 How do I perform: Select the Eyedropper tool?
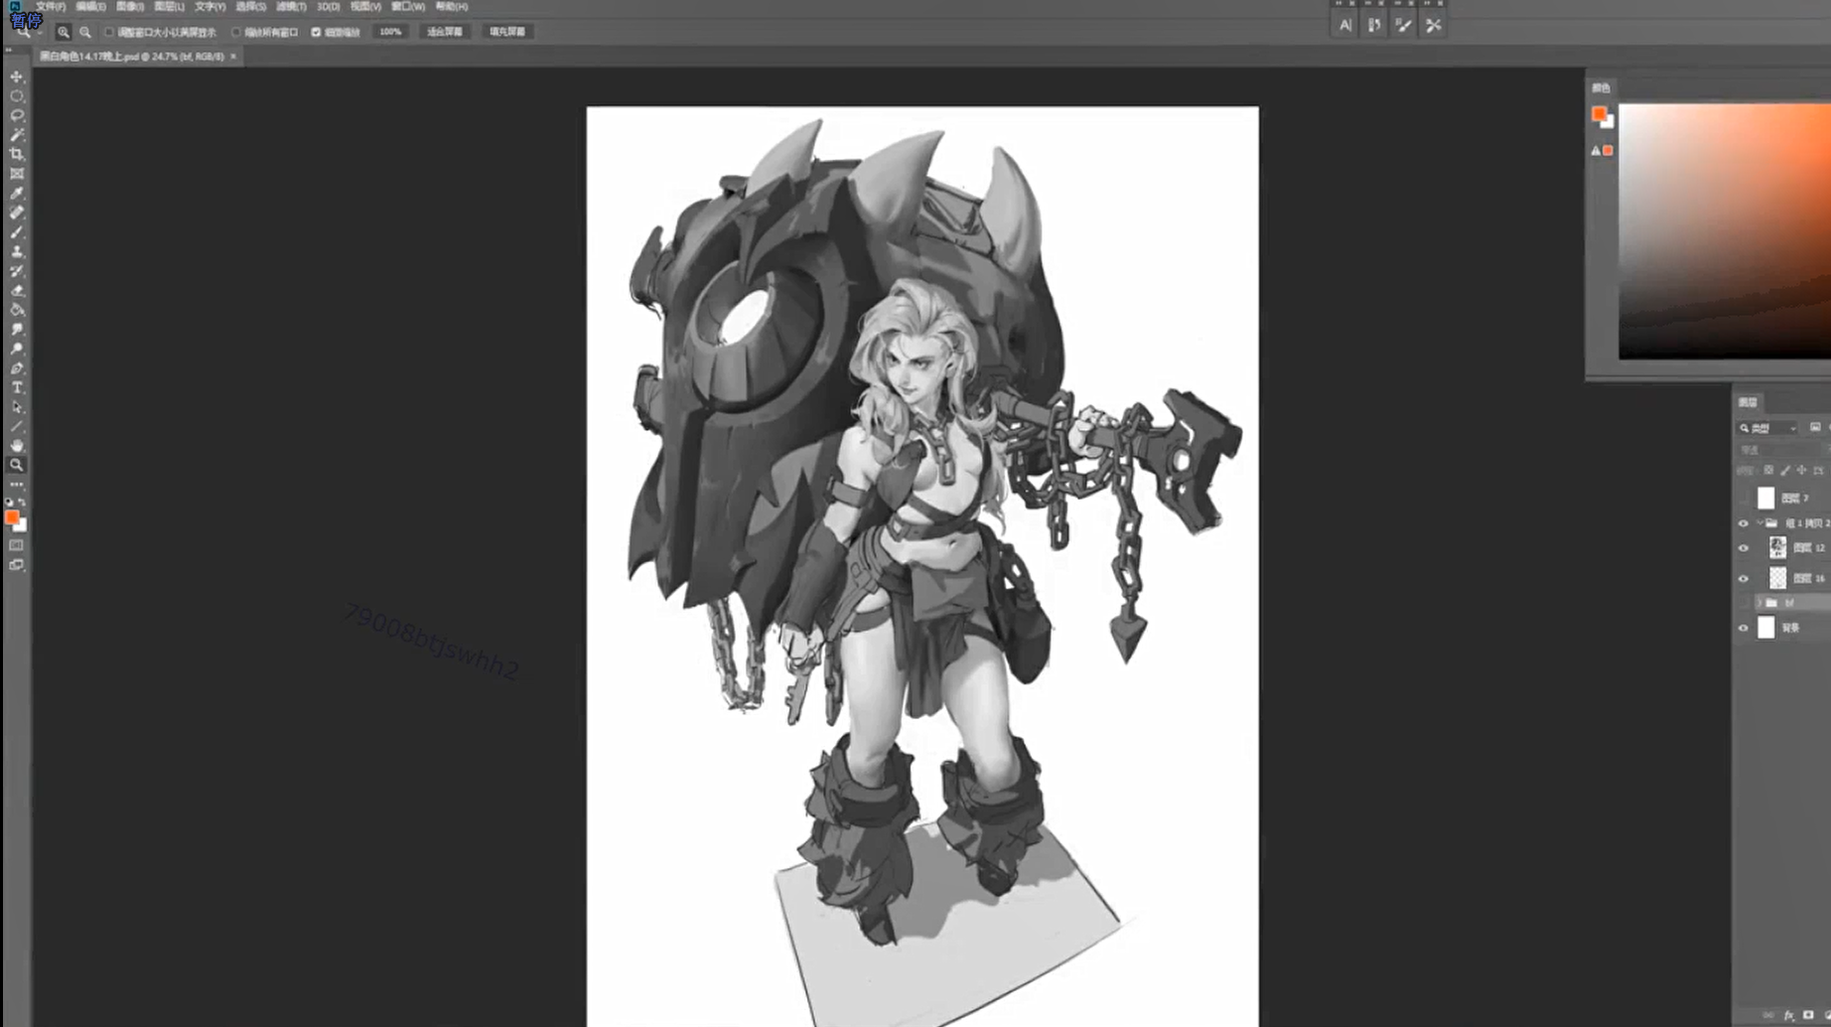point(17,193)
